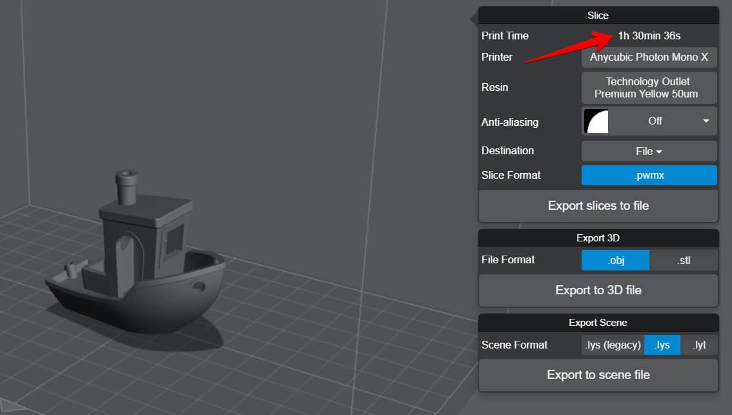
Task: Click the Export slices to file button
Action: coord(598,205)
